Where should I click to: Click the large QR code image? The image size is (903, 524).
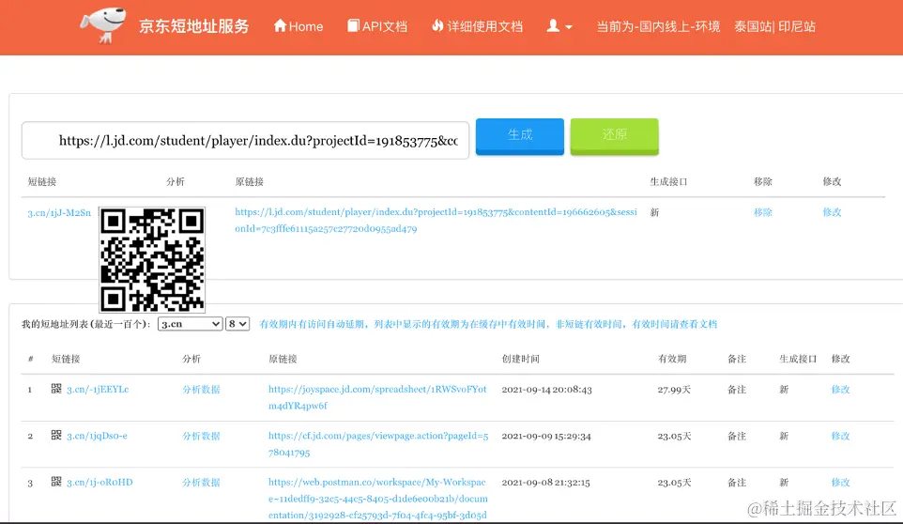(x=152, y=260)
